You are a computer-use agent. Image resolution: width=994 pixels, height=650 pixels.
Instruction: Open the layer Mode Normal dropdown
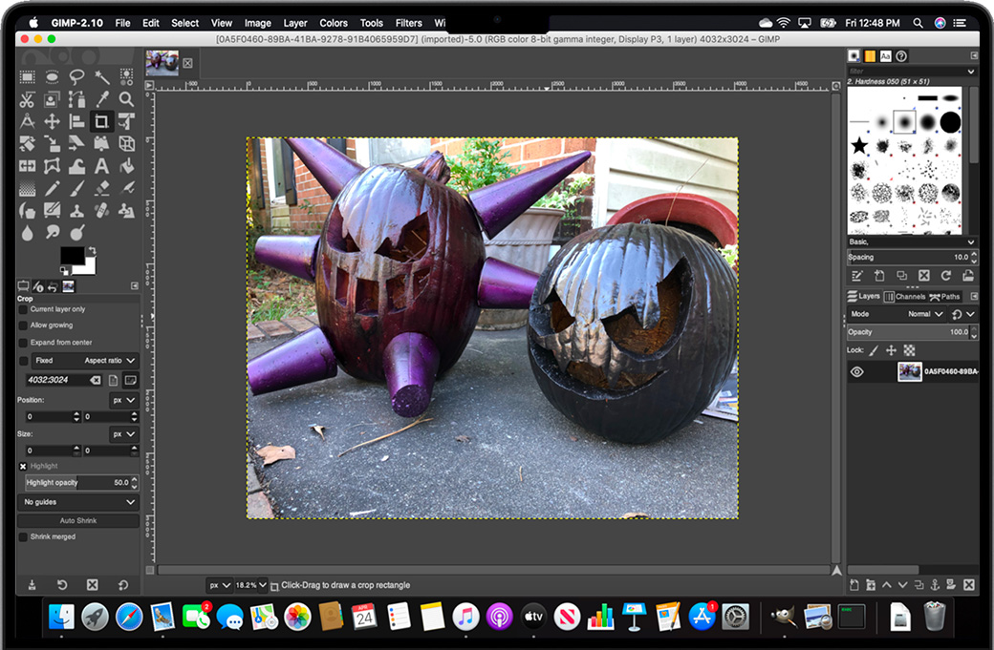pos(925,314)
